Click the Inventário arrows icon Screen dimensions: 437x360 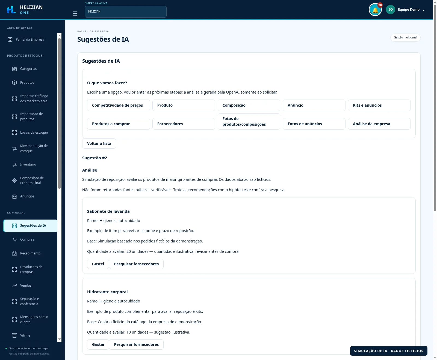[14, 164]
